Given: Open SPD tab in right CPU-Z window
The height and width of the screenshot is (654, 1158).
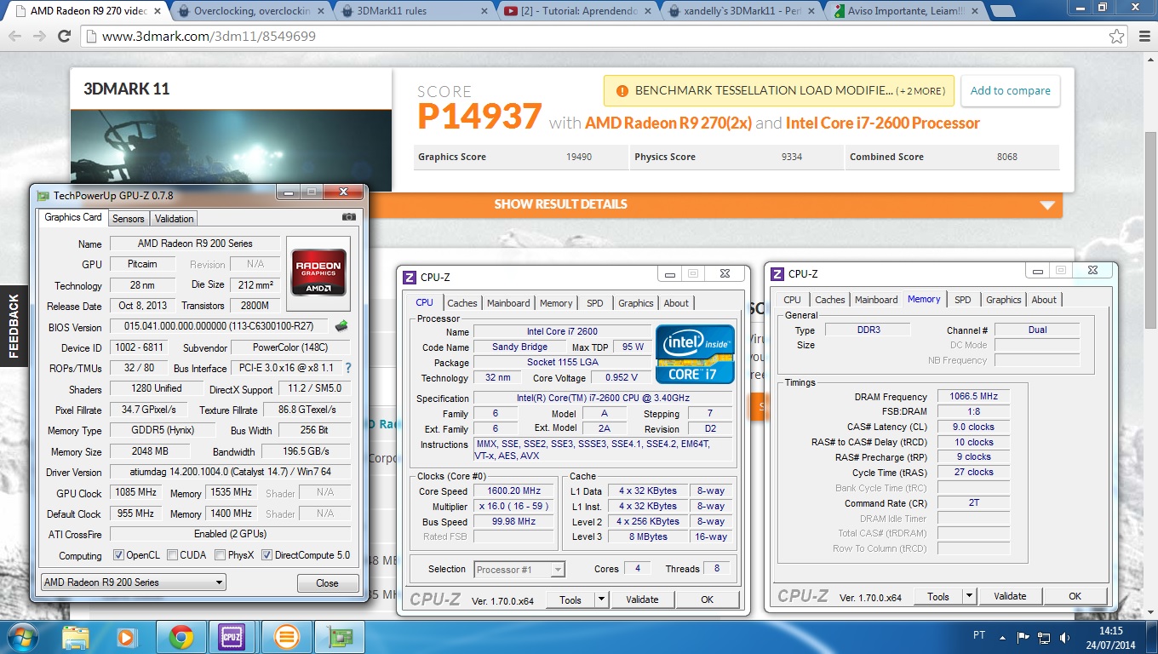Looking at the screenshot, I should pyautogui.click(x=963, y=300).
